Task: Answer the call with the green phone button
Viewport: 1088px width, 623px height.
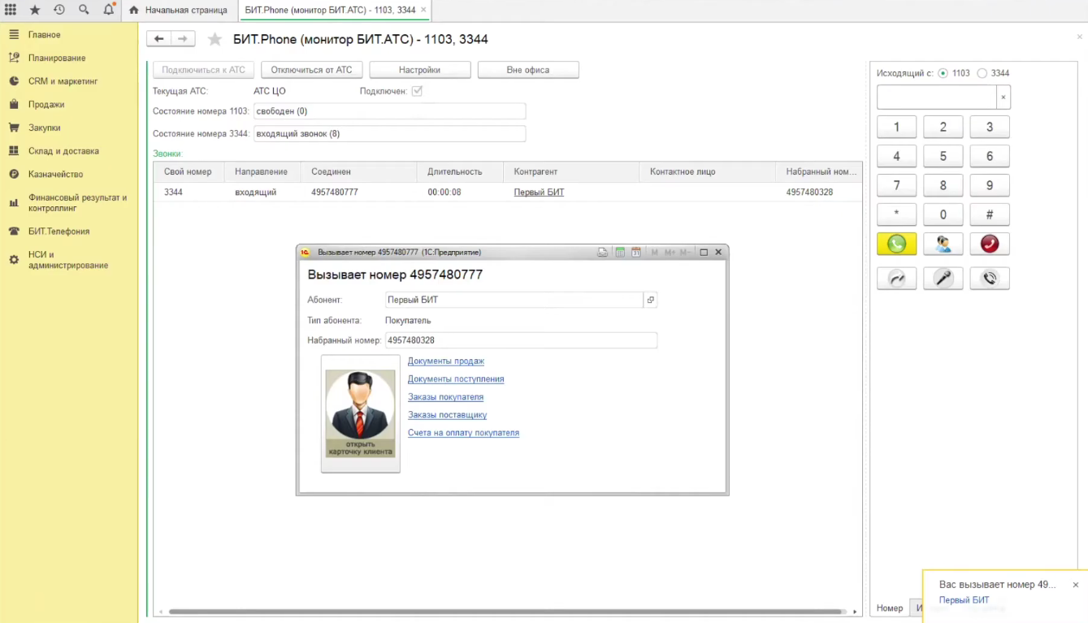Action: tap(896, 244)
